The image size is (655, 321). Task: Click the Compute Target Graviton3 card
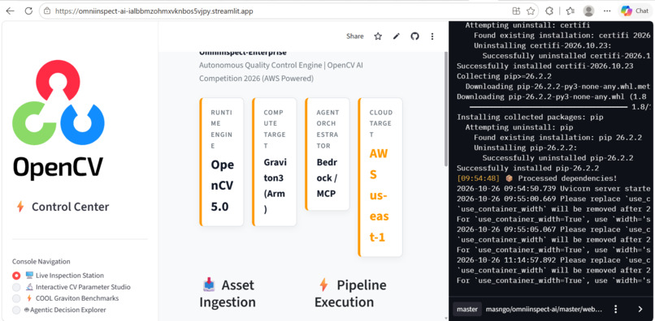pos(275,162)
